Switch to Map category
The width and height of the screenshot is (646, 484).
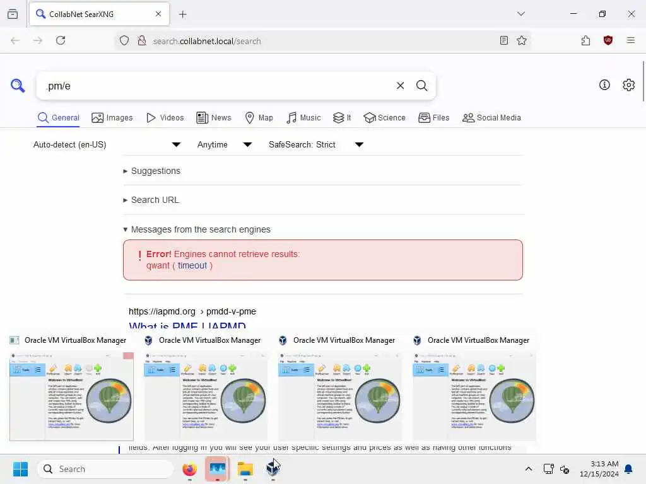(259, 118)
